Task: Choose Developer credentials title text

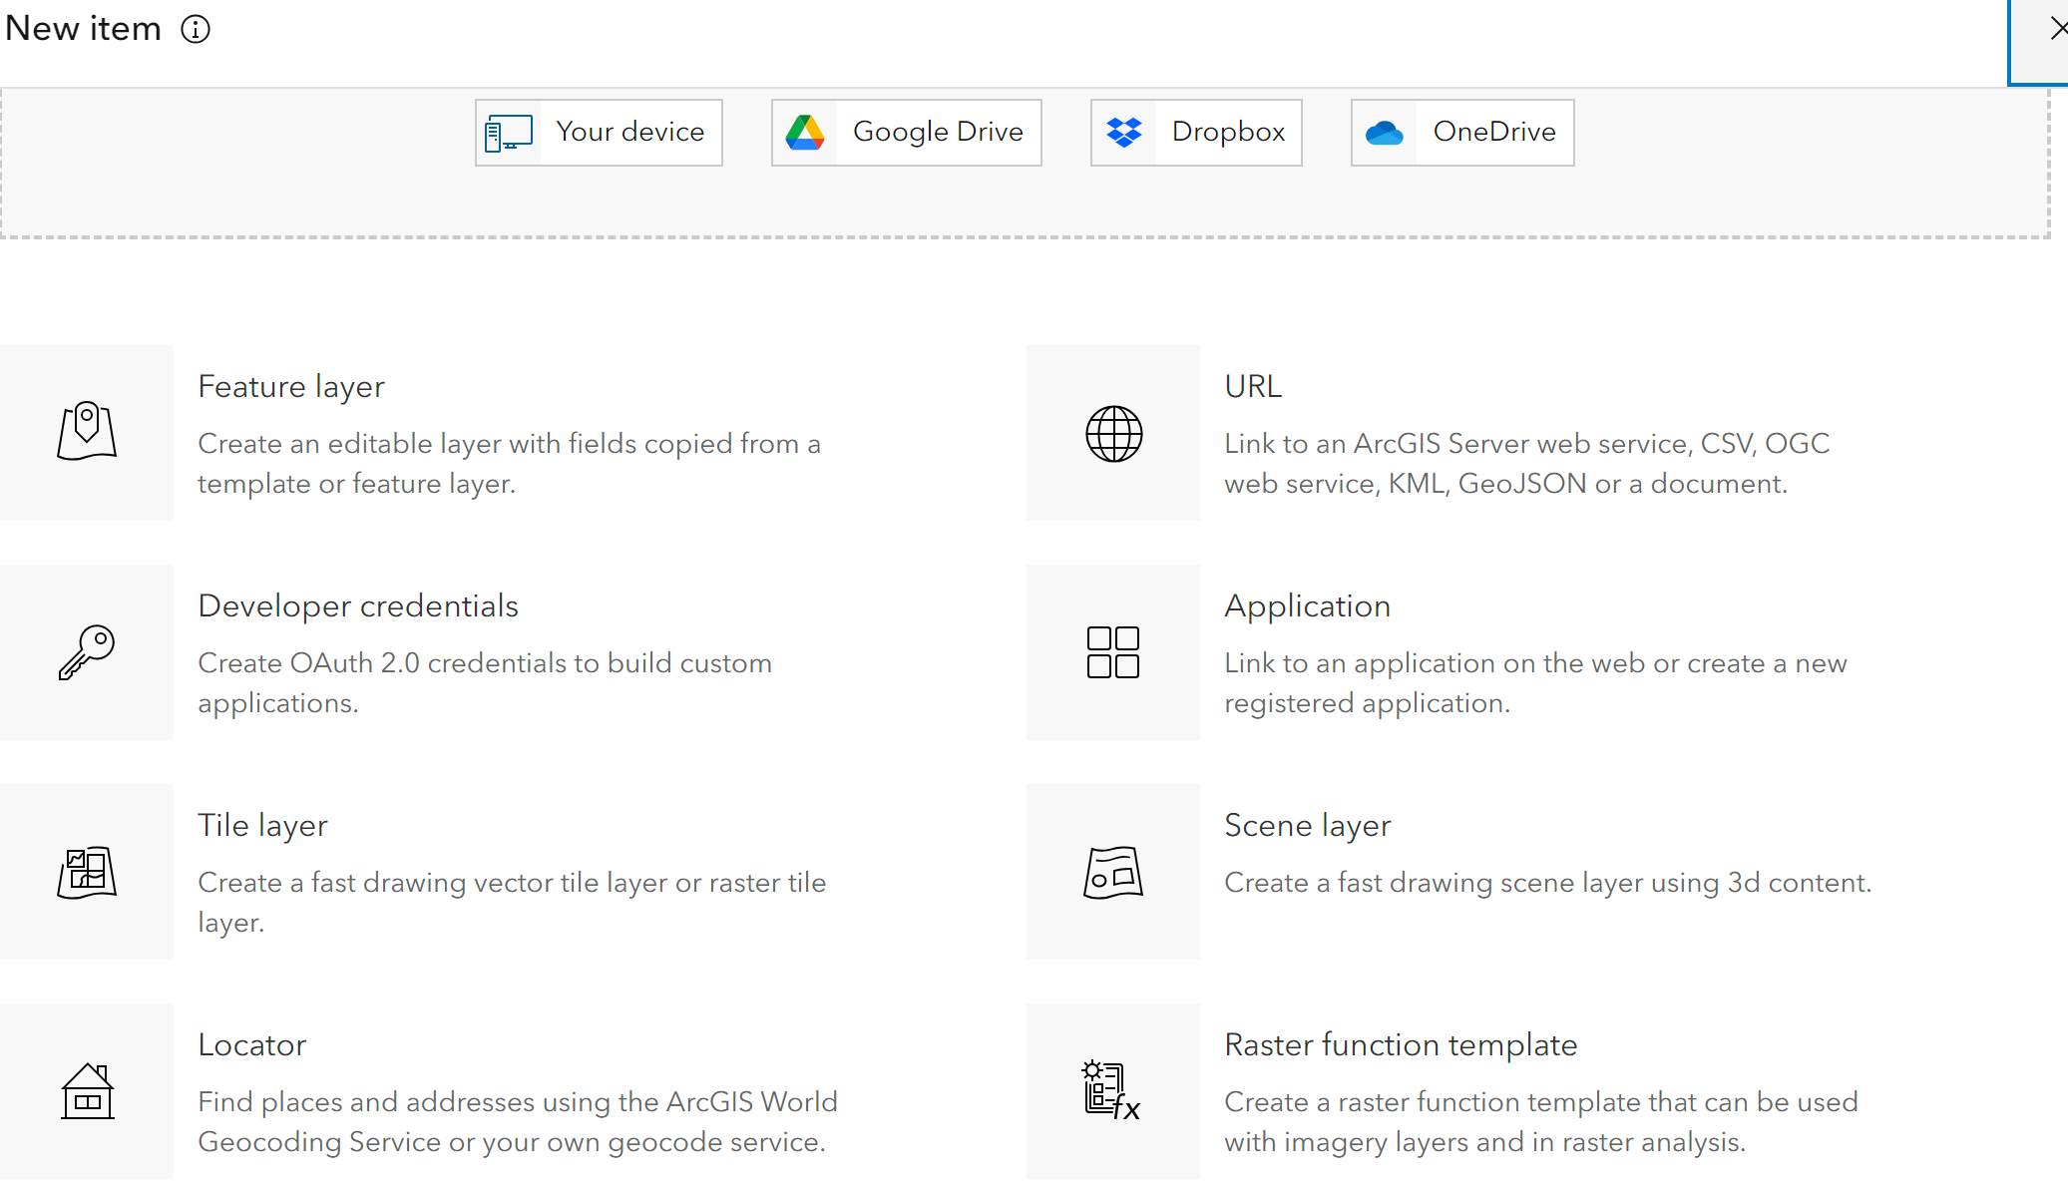Action: tap(358, 606)
